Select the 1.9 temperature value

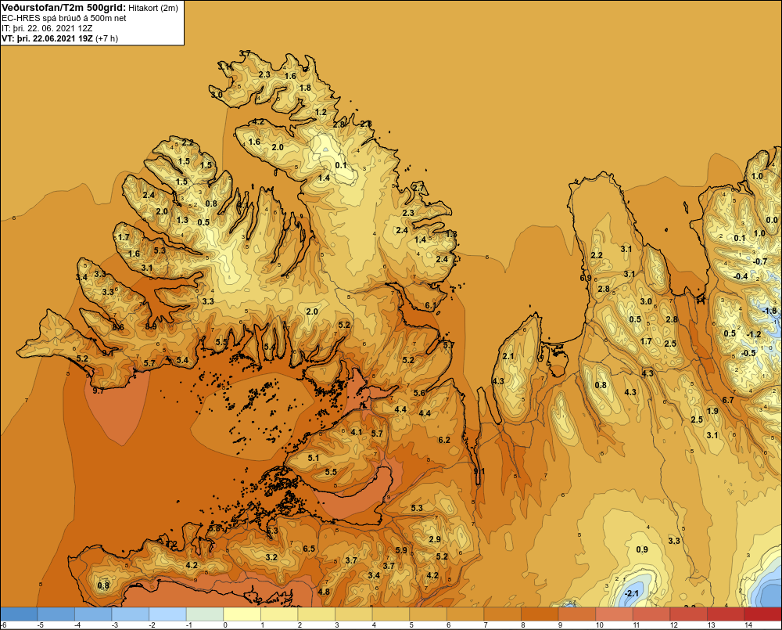712,411
